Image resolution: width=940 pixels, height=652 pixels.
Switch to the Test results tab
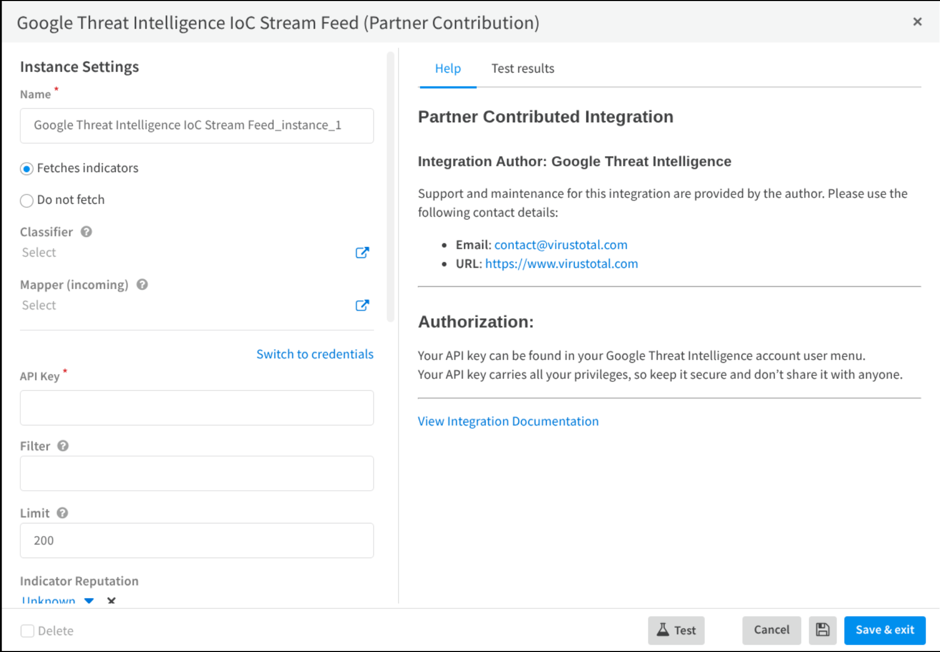522,68
